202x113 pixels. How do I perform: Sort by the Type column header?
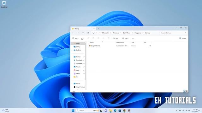[x=133, y=42]
